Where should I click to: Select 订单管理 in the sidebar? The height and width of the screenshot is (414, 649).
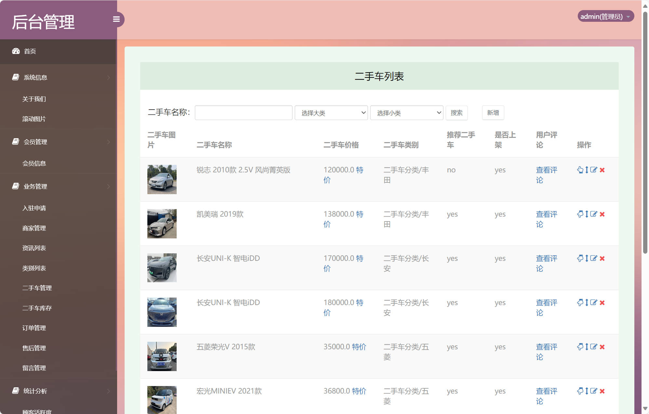(34, 328)
